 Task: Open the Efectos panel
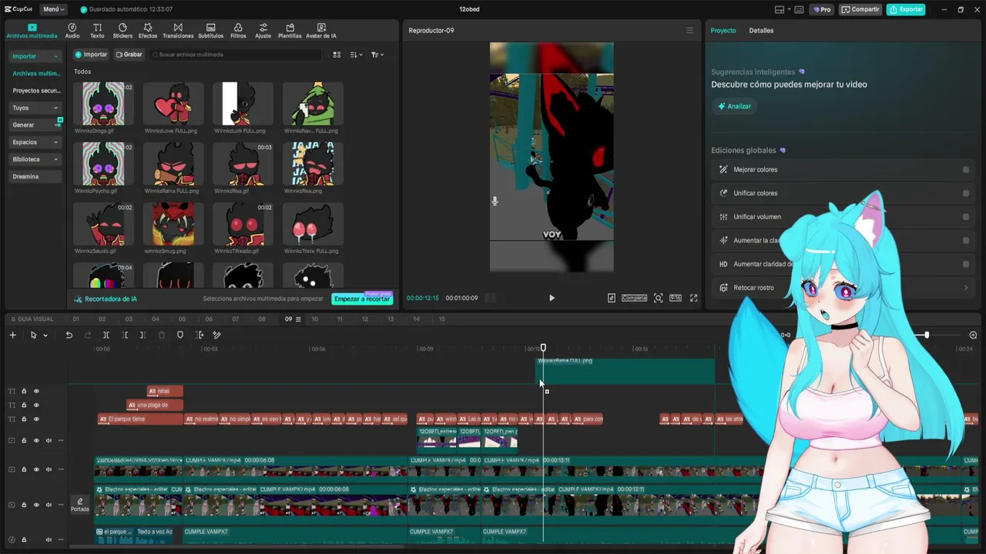147,31
